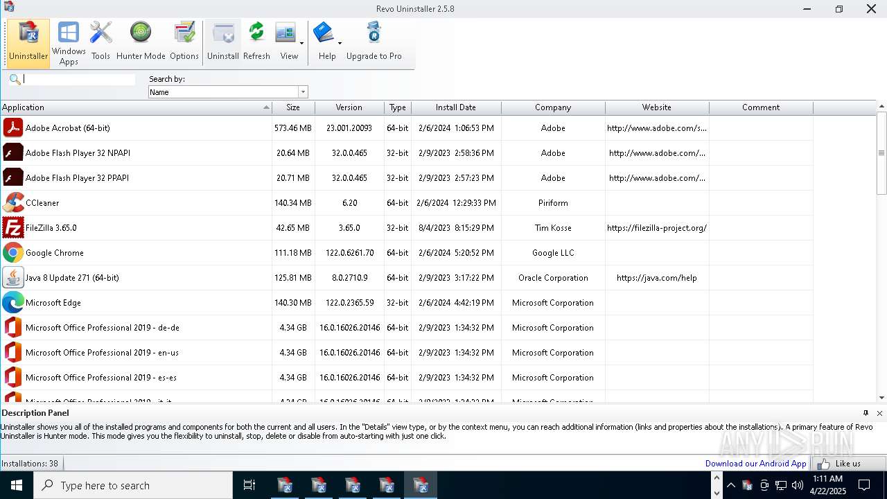Select the Java 8 Update 271 icon
Image resolution: width=887 pixels, height=499 pixels.
pos(12,277)
